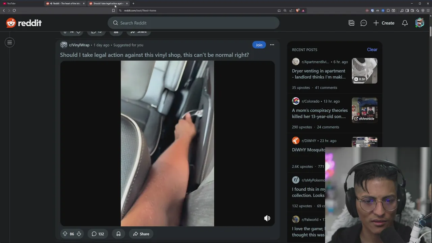Screen dimensions: 432x243
Task: Open the zoom magnifier in address bar
Action: point(285,10)
